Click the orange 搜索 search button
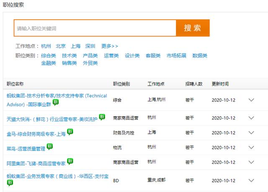Image resolution: width=268 pixels, height=192 pixels. [193, 28]
